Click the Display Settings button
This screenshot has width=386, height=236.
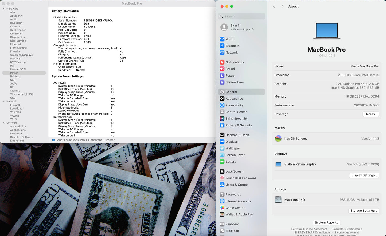[x=364, y=175]
